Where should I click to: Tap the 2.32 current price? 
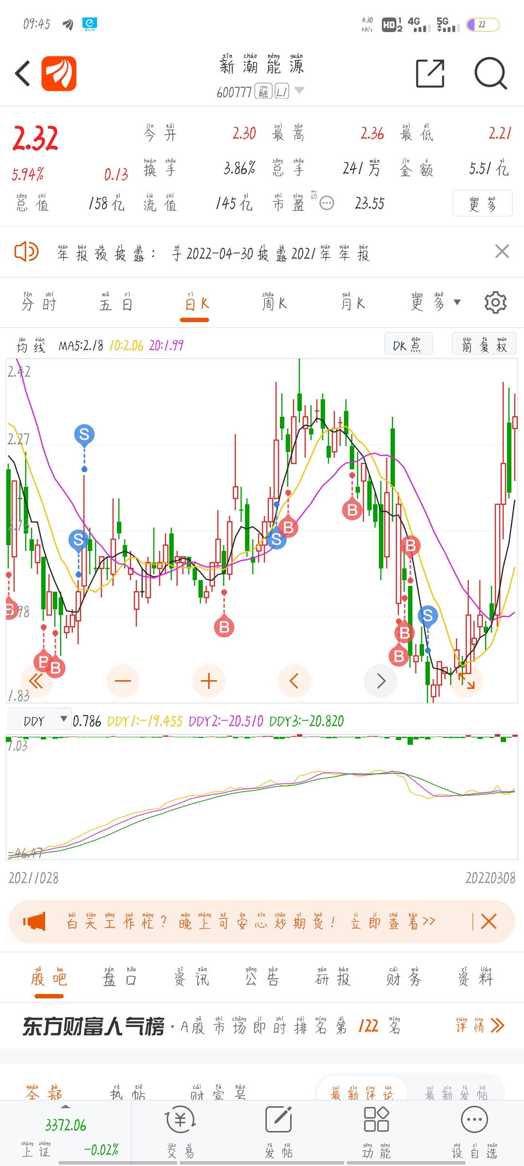[x=35, y=138]
